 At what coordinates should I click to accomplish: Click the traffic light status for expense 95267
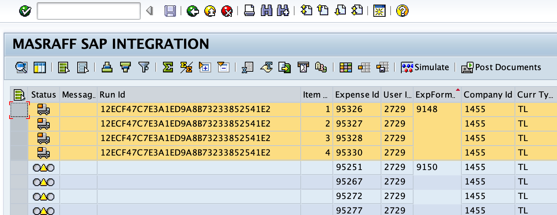click(43, 182)
